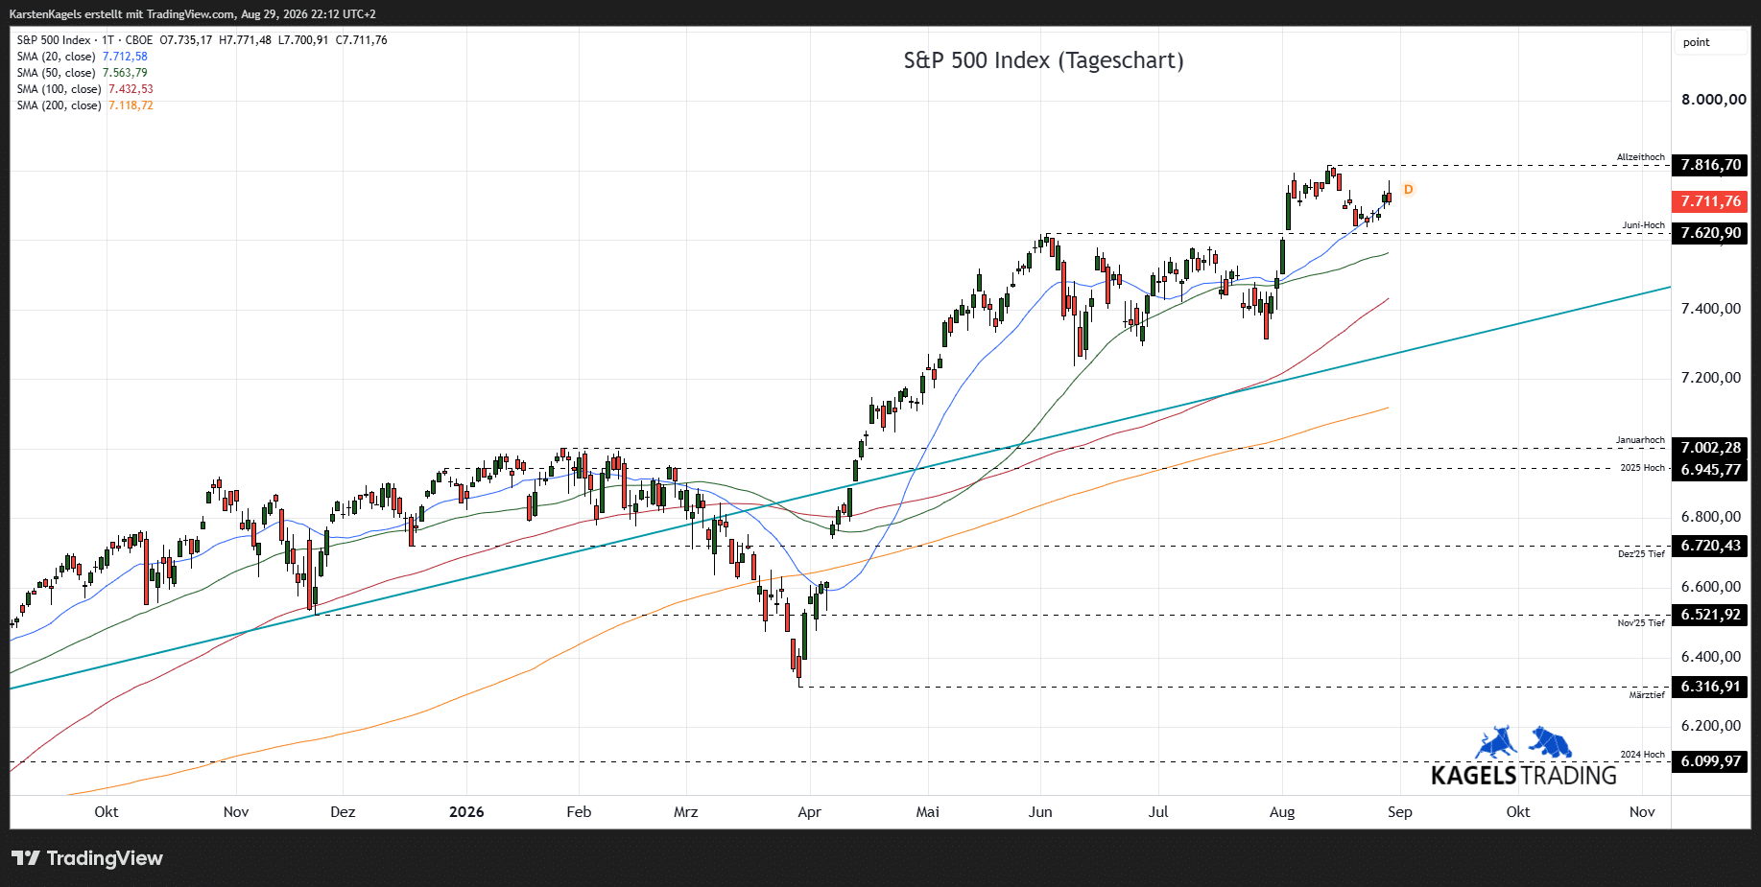Click the chart title S&P 500 Index (Tageschart)

coord(1043,60)
